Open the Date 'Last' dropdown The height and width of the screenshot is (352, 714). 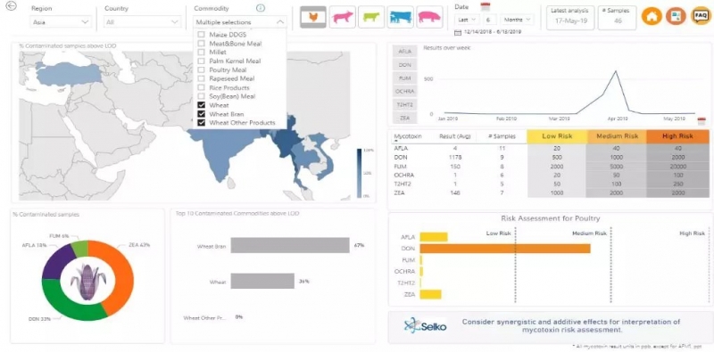point(467,20)
